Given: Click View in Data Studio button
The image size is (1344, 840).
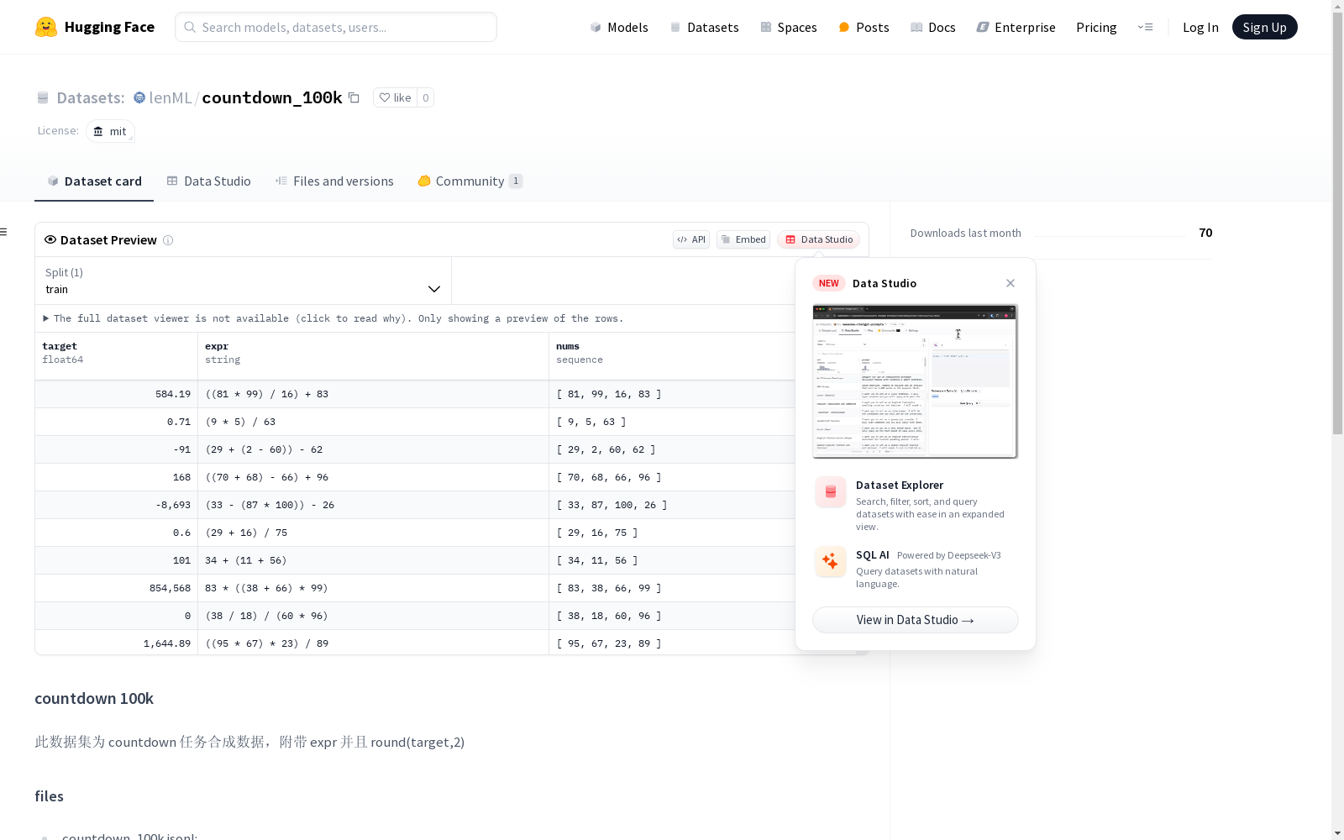Looking at the screenshot, I should pos(916,620).
